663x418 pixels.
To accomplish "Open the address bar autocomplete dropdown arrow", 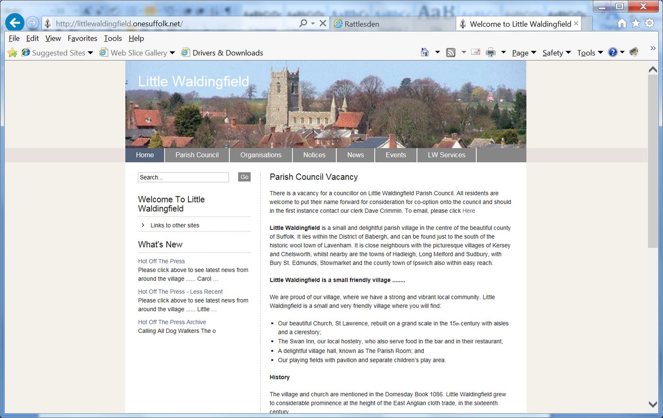I will click(x=313, y=24).
